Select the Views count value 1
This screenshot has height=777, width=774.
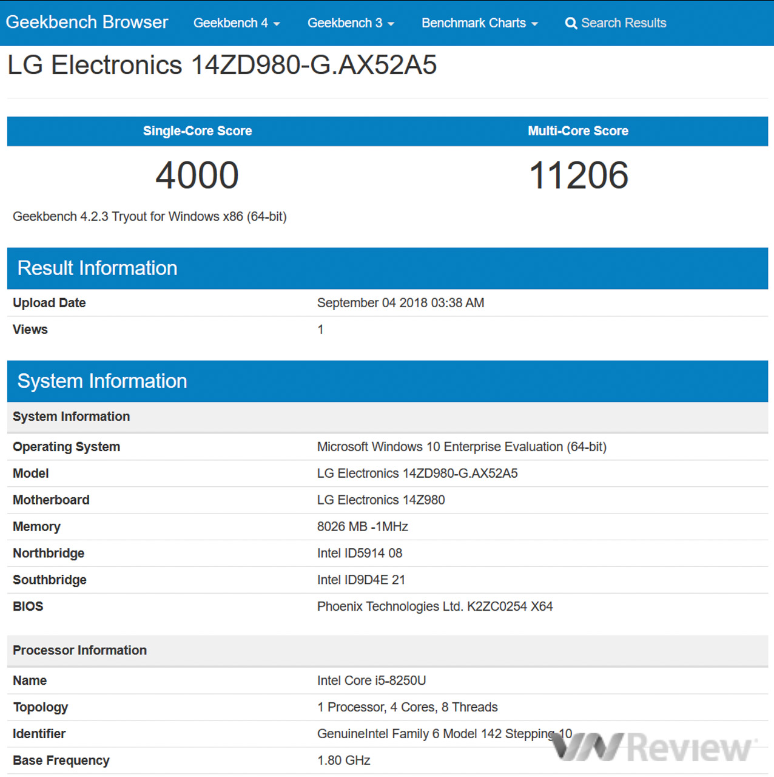point(320,330)
